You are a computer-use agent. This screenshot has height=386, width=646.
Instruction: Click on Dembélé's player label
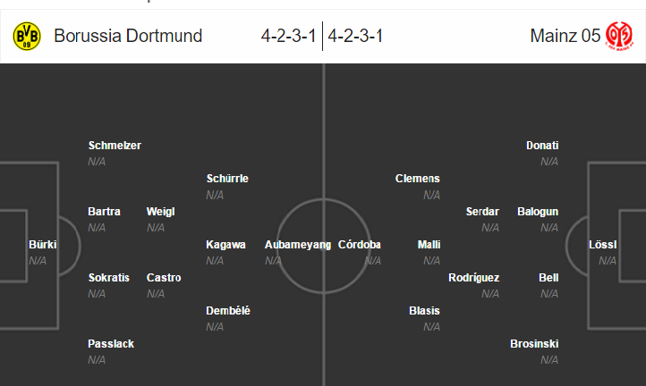tap(228, 311)
